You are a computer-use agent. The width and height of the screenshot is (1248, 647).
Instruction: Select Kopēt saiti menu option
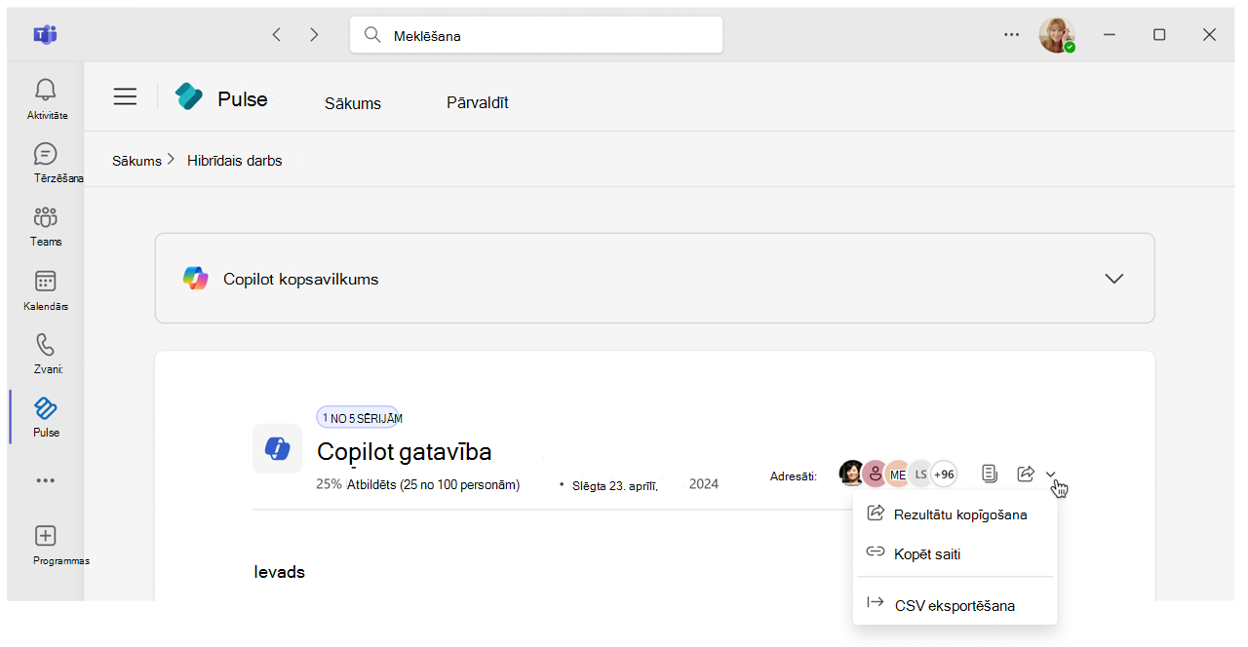926,553
